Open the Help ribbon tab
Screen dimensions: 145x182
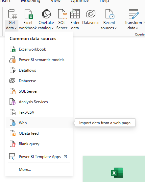pyautogui.click(x=104, y=1)
